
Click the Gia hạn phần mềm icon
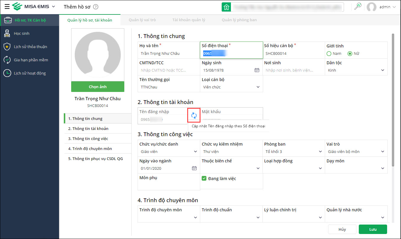(7, 60)
